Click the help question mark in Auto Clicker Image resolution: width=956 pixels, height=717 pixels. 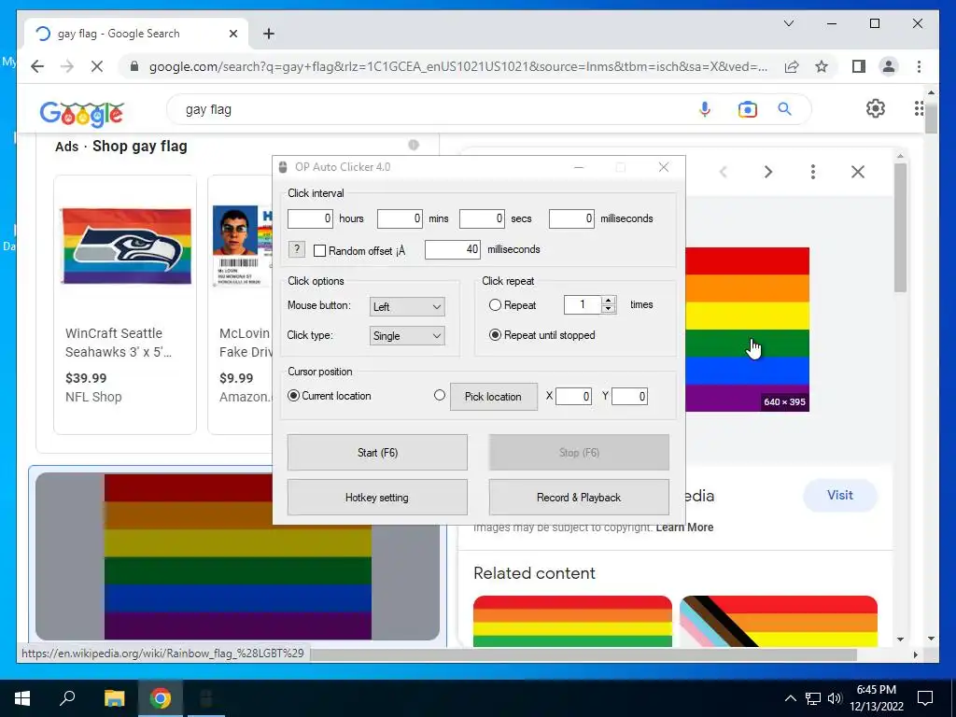click(x=296, y=248)
